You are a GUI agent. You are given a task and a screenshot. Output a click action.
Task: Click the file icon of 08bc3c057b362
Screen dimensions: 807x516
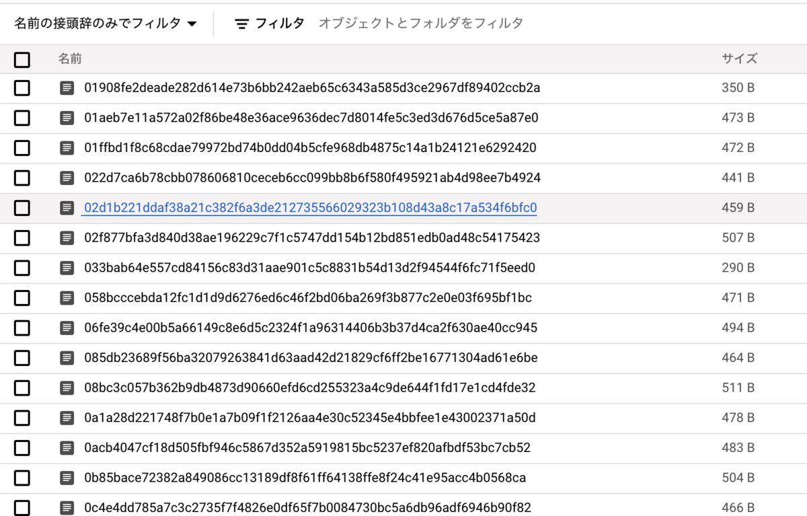coord(67,388)
